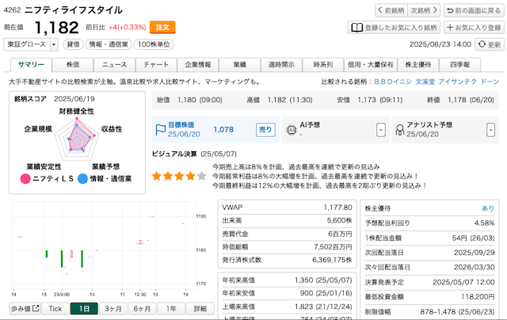
Task: Click 予想配当利回り value 4.58%
Action: pos(484,223)
